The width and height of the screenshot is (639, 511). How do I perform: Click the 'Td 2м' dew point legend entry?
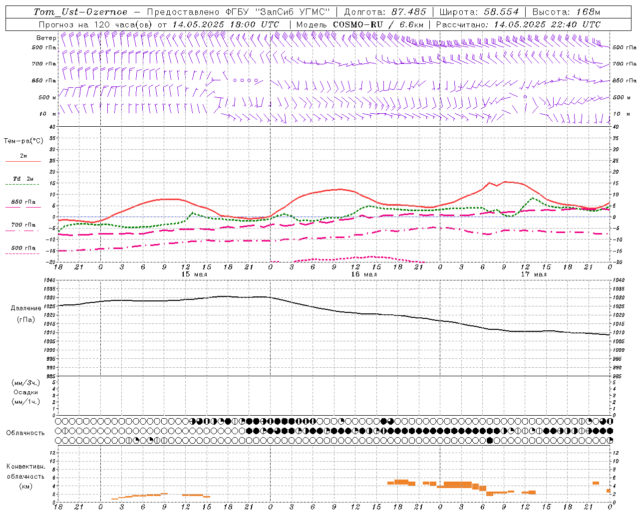(23, 179)
